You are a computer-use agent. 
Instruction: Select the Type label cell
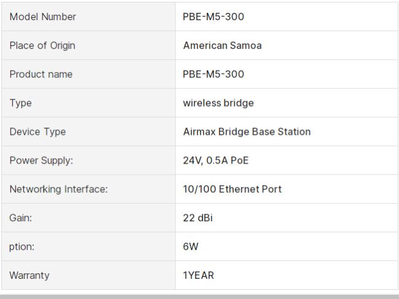click(x=88, y=103)
